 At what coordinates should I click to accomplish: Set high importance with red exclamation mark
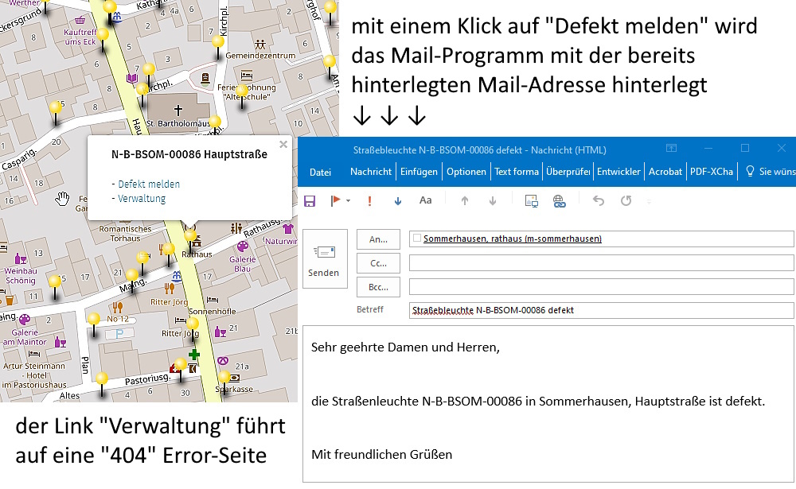369,200
